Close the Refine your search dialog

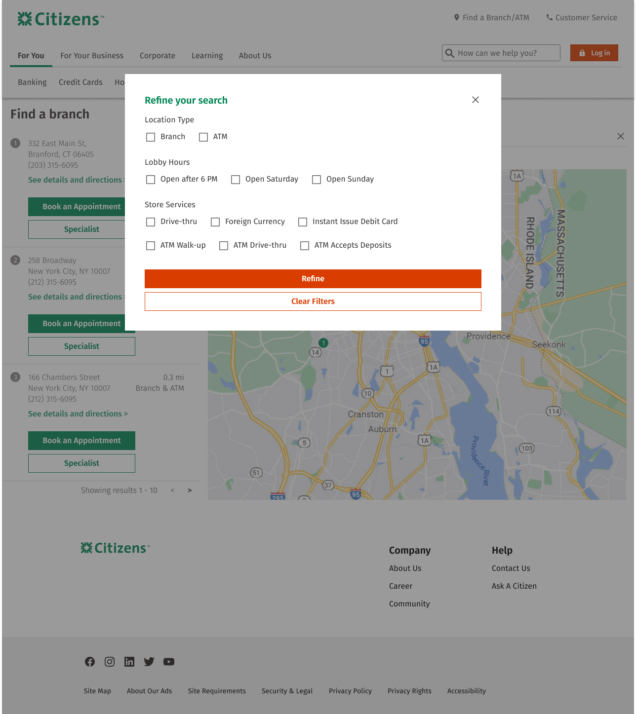475,100
